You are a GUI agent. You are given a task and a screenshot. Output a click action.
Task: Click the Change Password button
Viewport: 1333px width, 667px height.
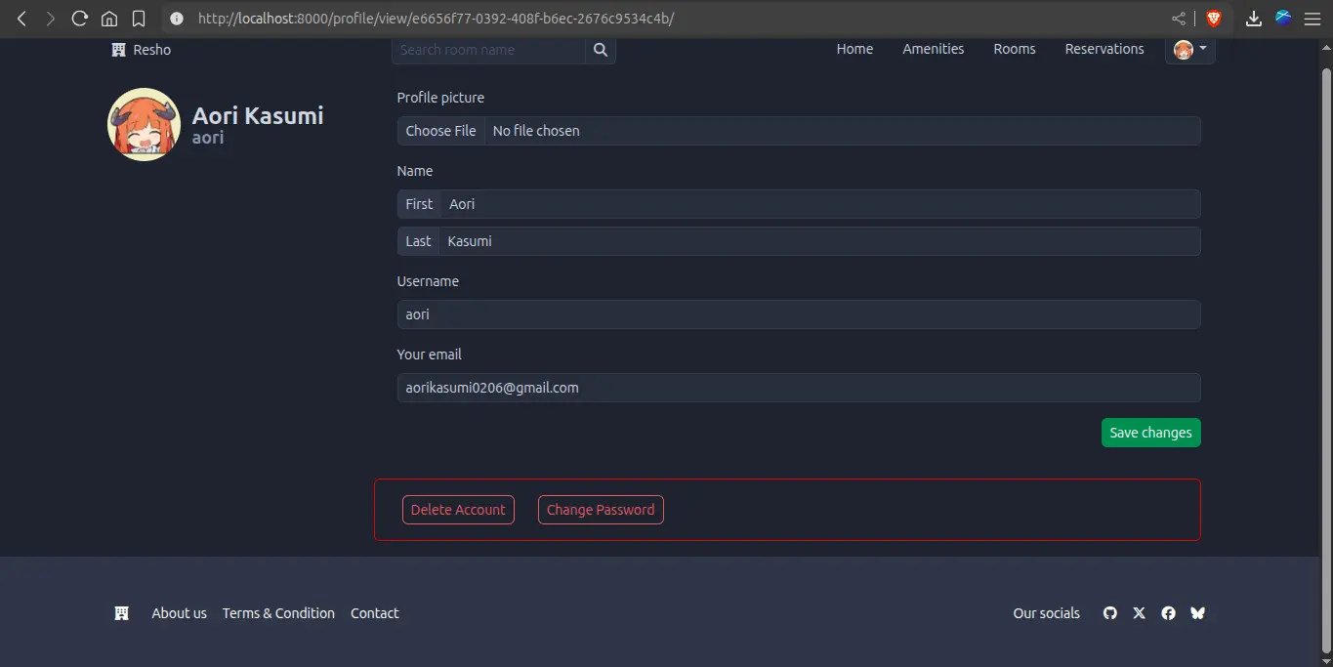pos(601,510)
